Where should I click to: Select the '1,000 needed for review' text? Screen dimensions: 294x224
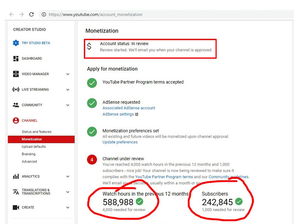[223, 210]
